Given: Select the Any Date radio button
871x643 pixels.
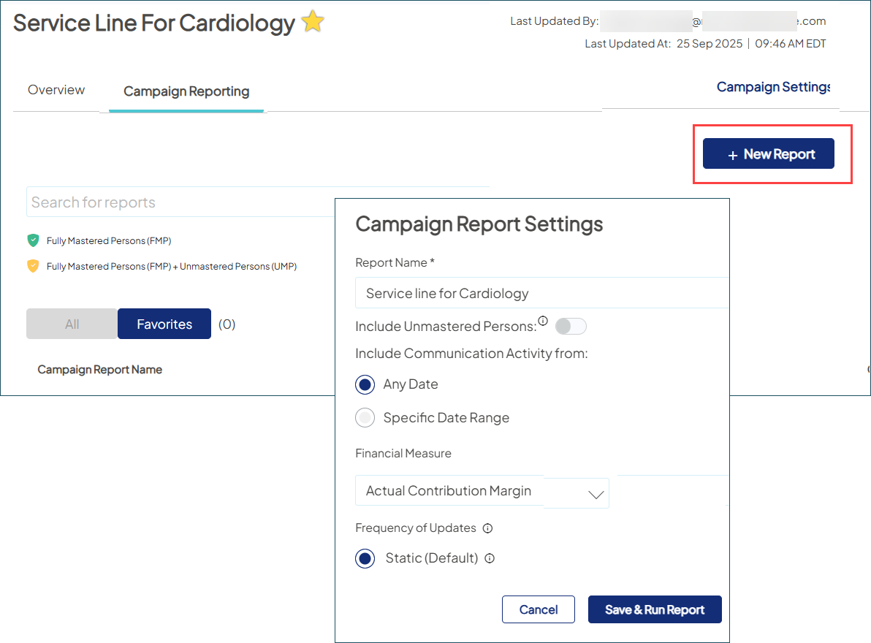Looking at the screenshot, I should 365,384.
